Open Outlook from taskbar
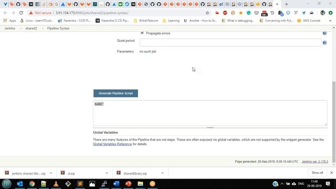The image size is (336, 189). click(20, 184)
